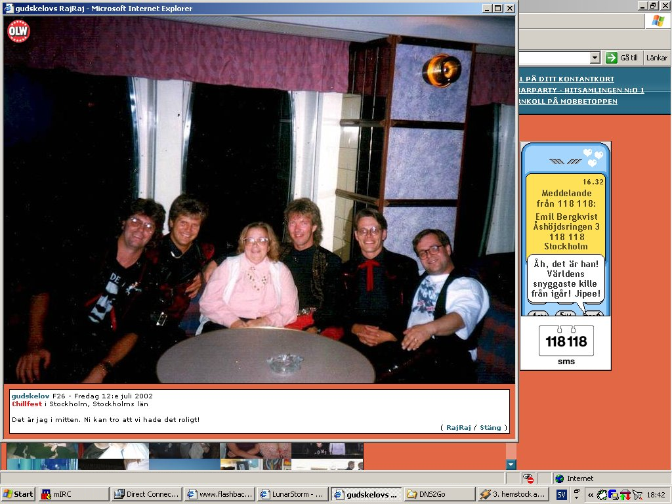Switch to the Direct Connect taskbar button
The width and height of the screenshot is (672, 504).
(148, 494)
